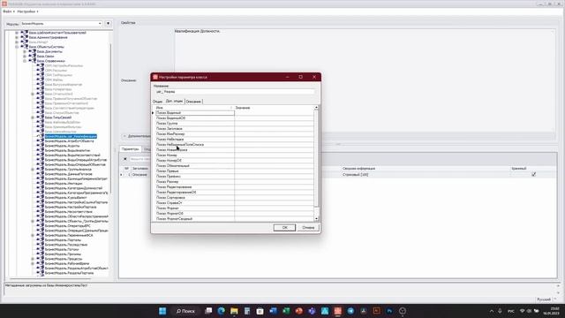Click the class icon beside БизнесМодель.Потоки
Viewport: 565px width, 318px height.
[x=40, y=249]
